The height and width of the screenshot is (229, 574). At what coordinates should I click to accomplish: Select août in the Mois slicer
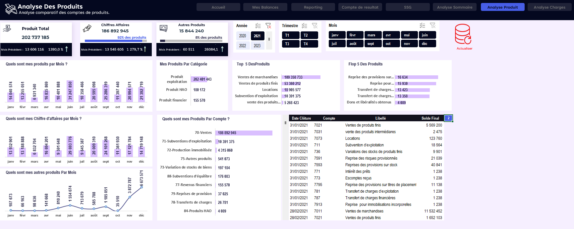pyautogui.click(x=355, y=44)
